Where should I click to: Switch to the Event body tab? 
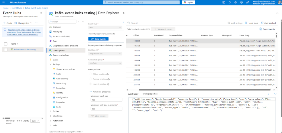(133, 94)
